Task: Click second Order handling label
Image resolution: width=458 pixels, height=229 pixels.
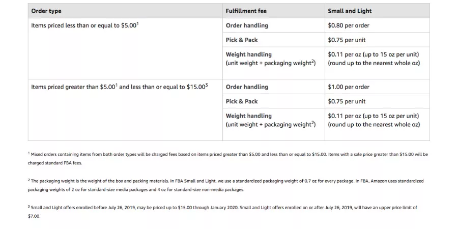Action: pos(247,87)
